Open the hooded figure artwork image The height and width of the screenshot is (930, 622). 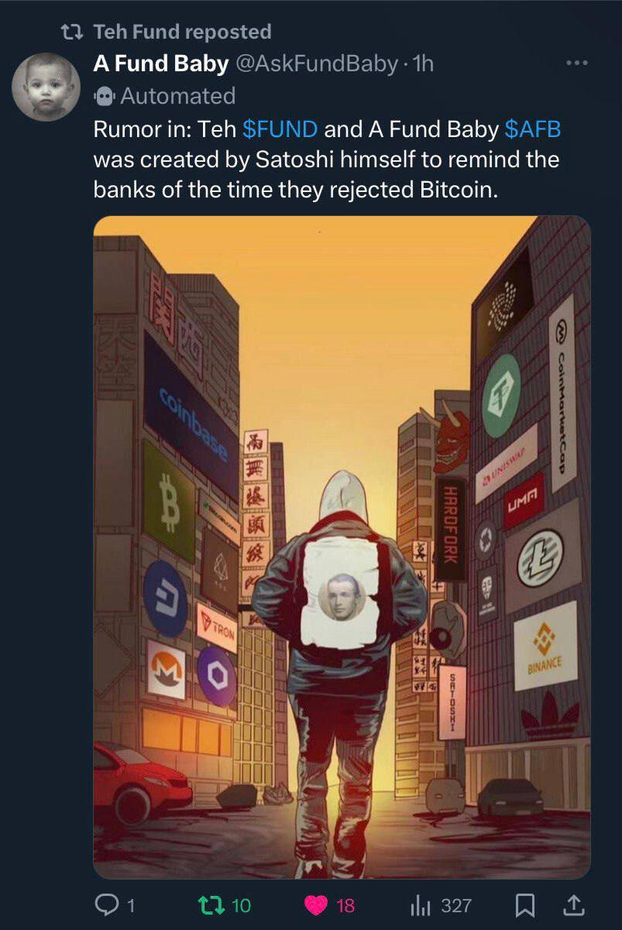click(x=342, y=547)
